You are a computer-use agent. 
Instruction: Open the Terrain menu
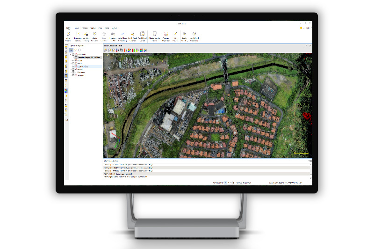(93, 28)
